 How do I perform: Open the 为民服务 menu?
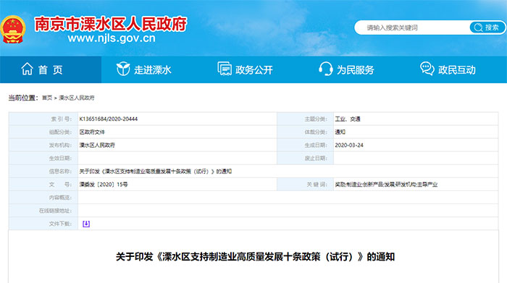tap(355, 69)
